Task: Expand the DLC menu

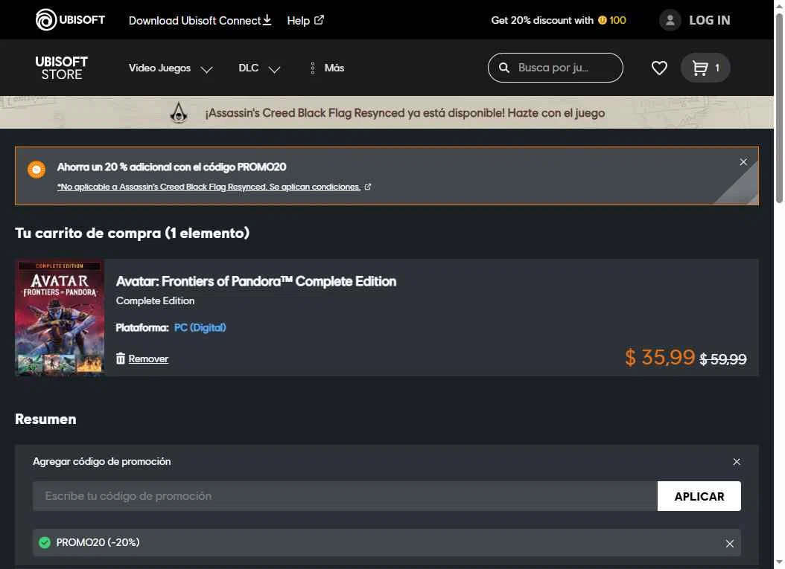Action: click(259, 68)
